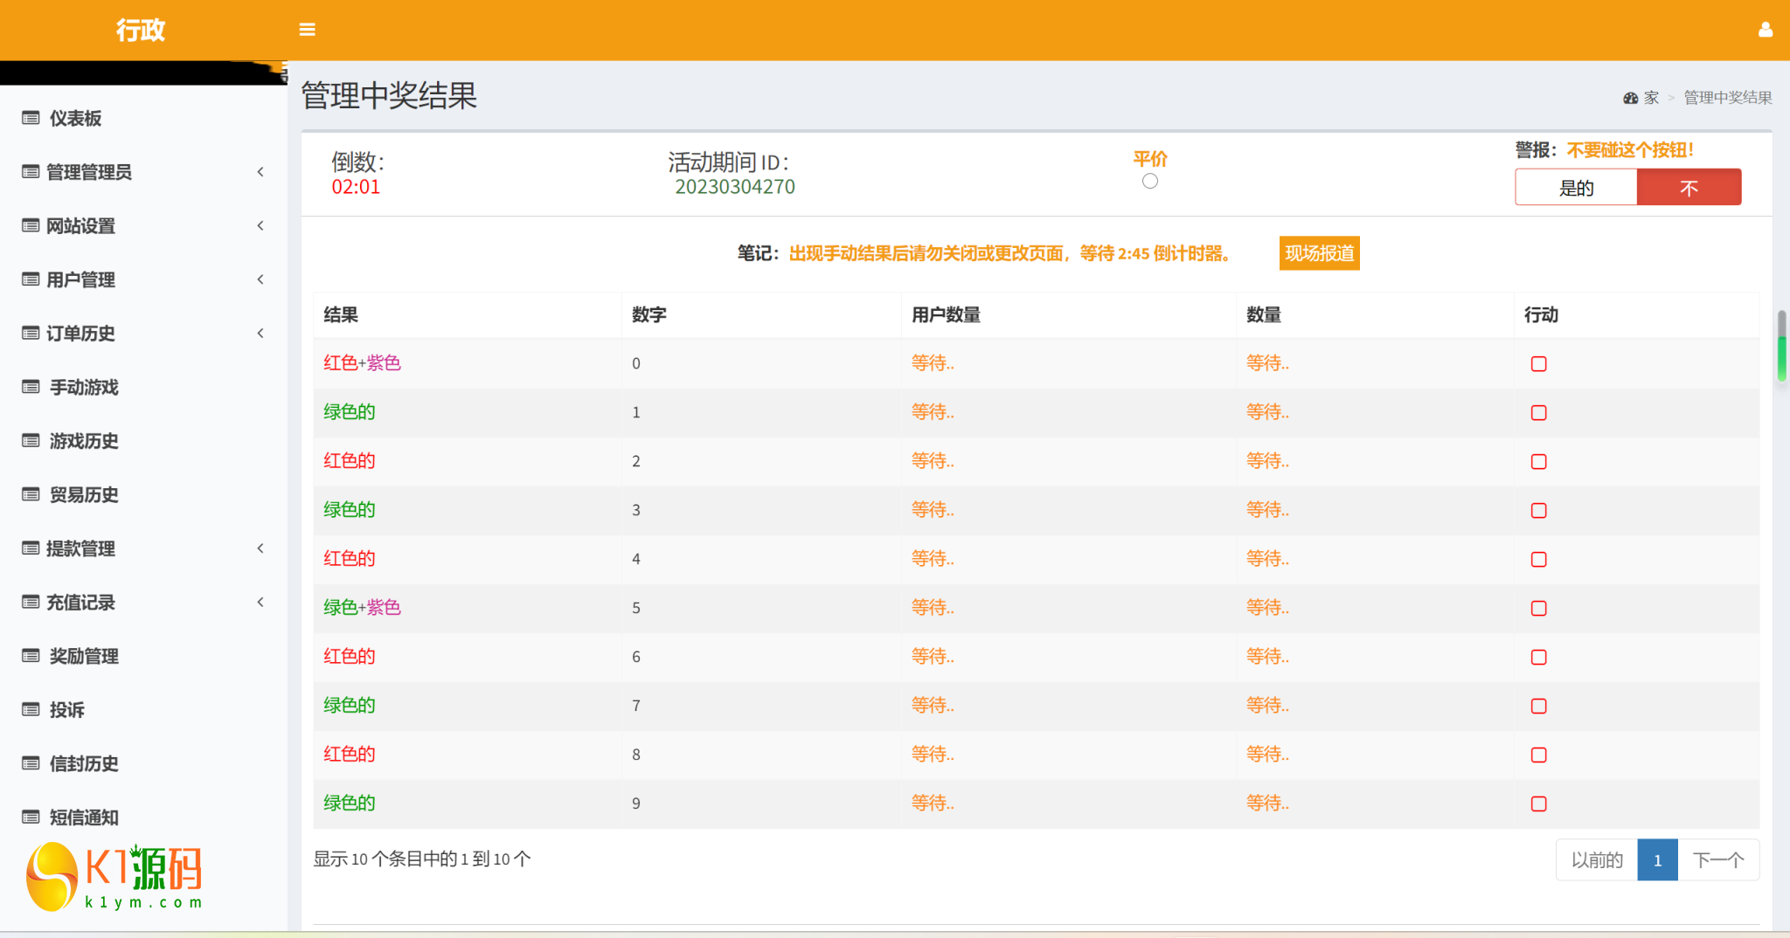Check the box for number 0 row
The height and width of the screenshot is (938, 1790).
(1538, 363)
